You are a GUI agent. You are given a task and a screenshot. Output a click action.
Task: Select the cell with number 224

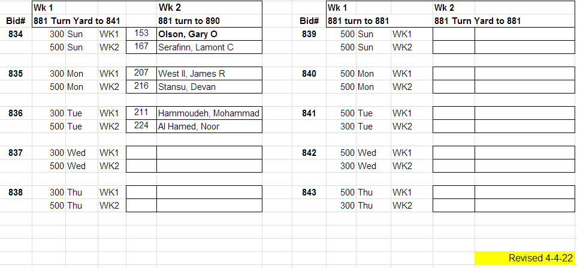(x=141, y=127)
